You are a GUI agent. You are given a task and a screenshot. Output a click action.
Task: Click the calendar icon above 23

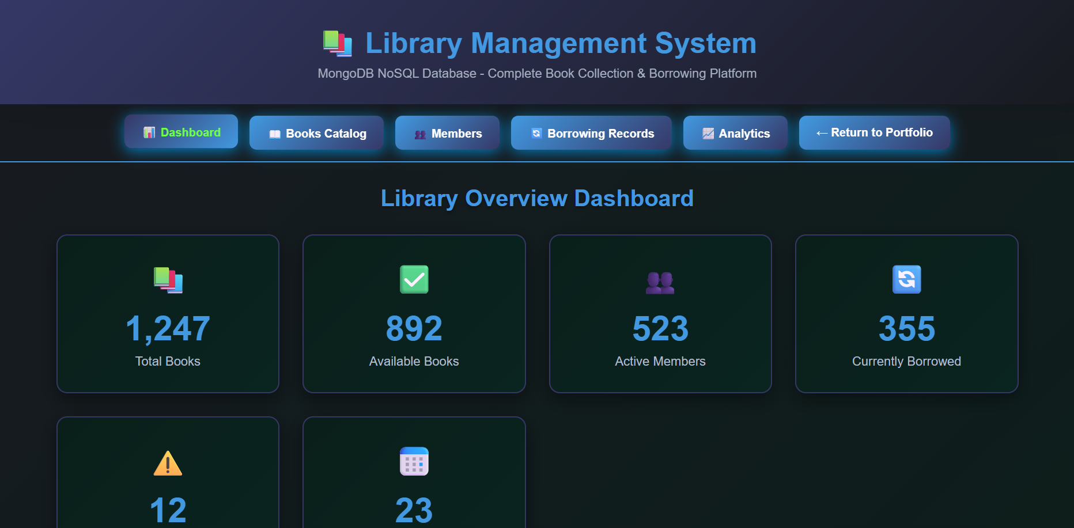pos(414,461)
